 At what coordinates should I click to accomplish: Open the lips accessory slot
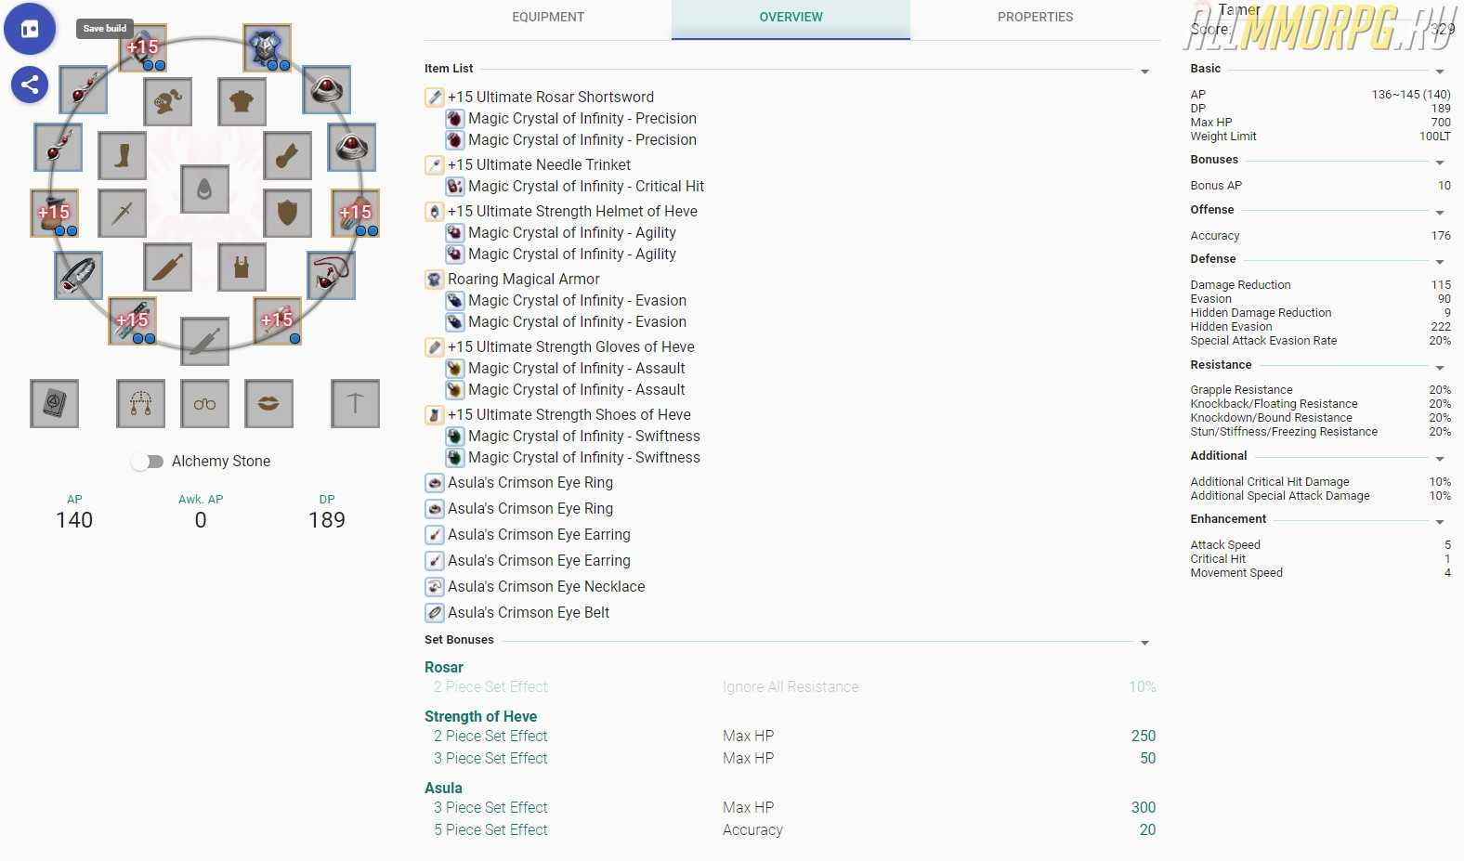click(x=268, y=403)
